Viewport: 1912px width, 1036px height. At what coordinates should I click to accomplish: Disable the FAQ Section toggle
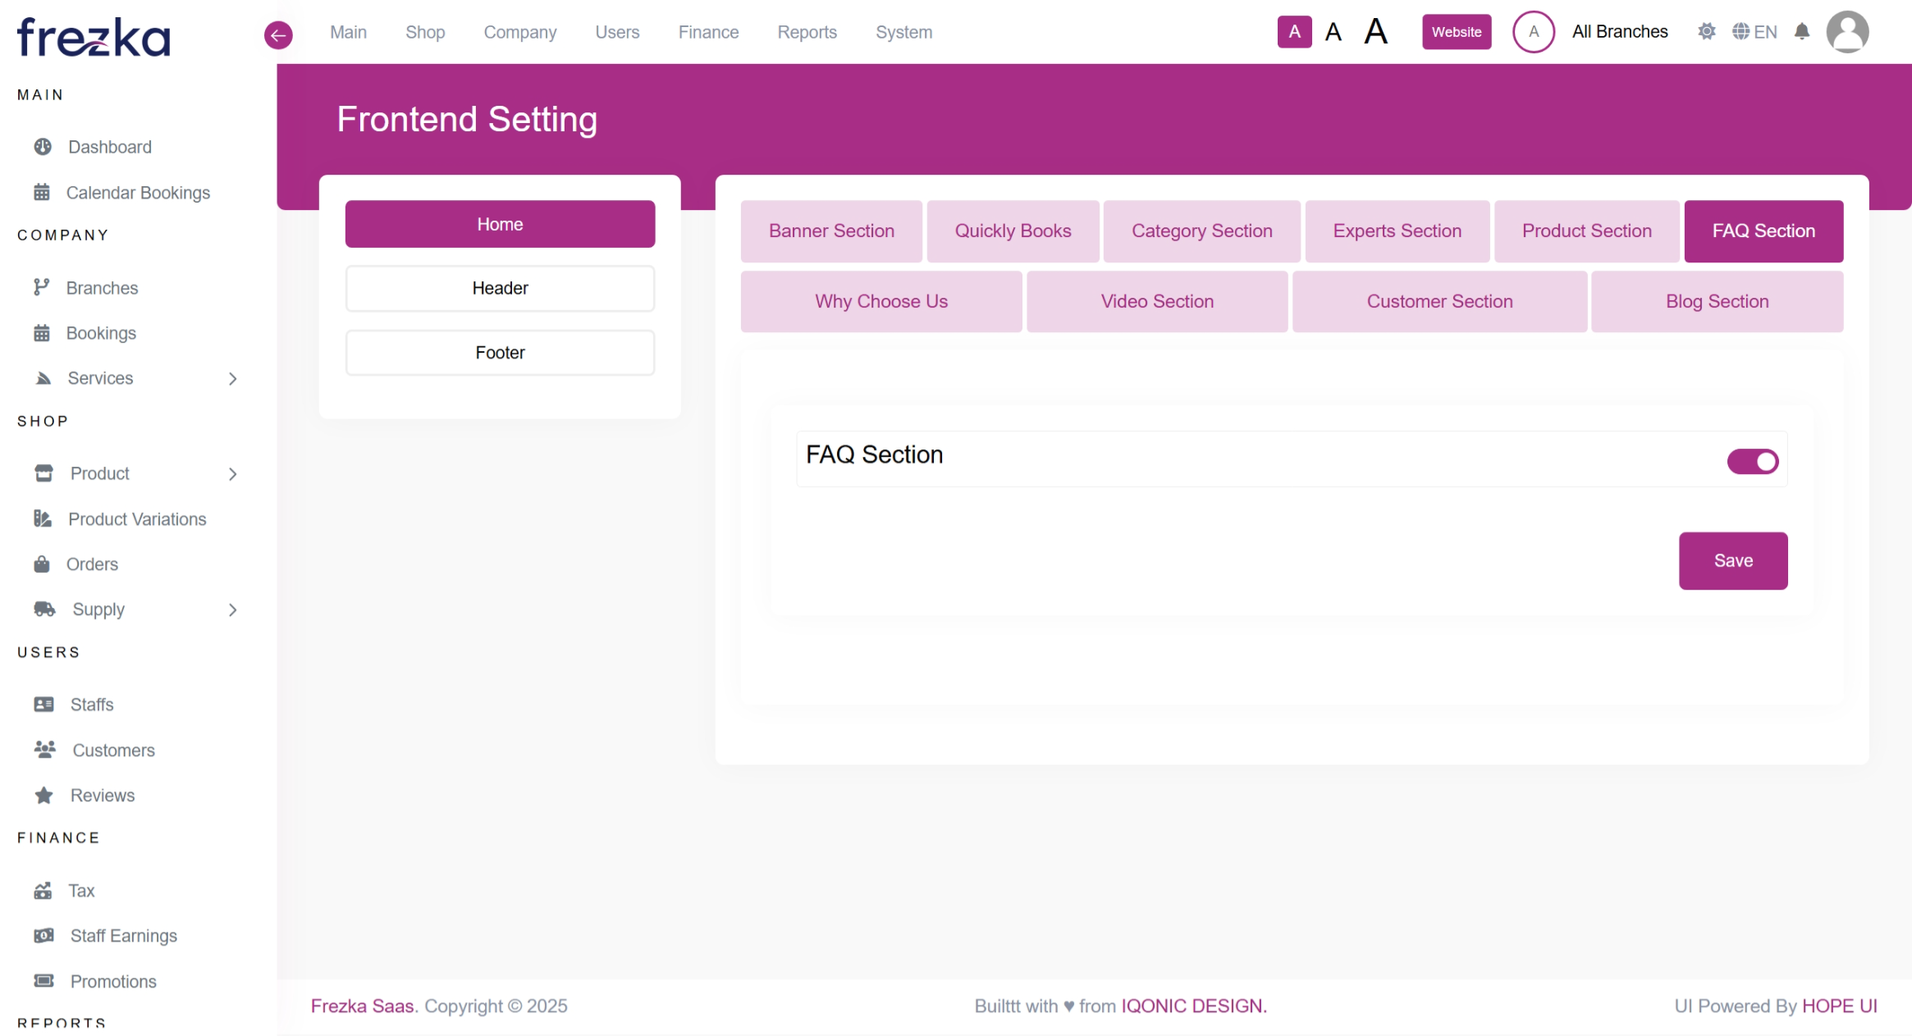click(1752, 461)
